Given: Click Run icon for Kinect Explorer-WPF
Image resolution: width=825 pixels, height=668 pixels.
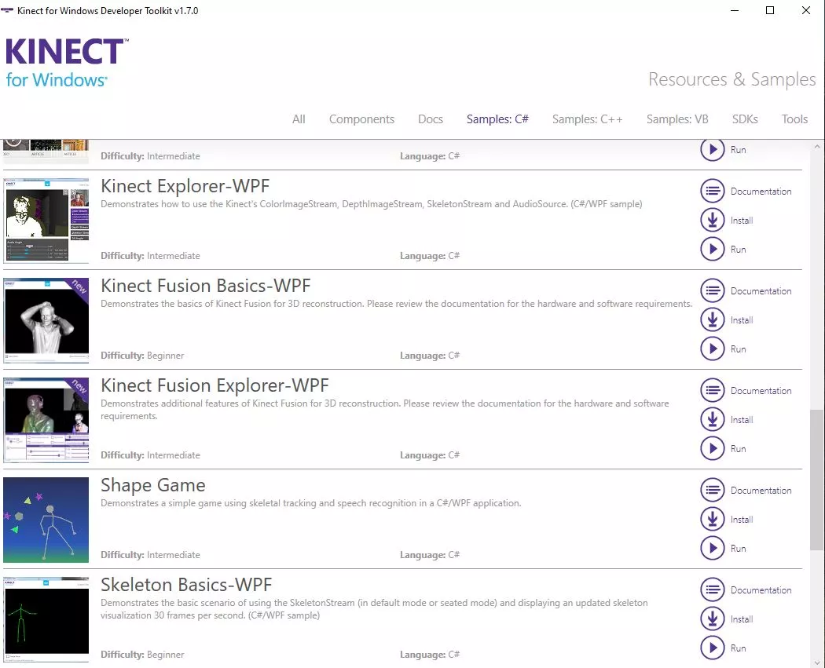Looking at the screenshot, I should pos(713,249).
